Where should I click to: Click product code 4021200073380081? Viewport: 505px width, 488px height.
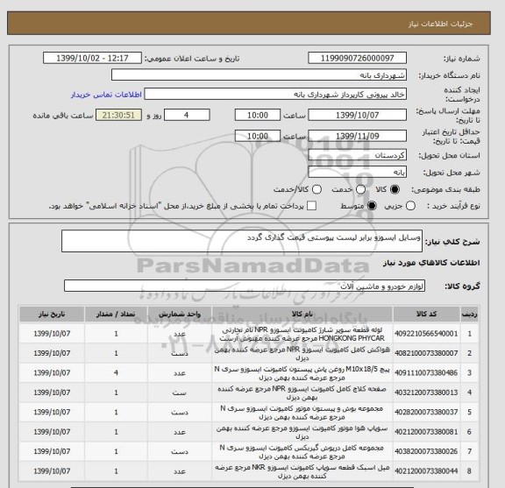426,432
